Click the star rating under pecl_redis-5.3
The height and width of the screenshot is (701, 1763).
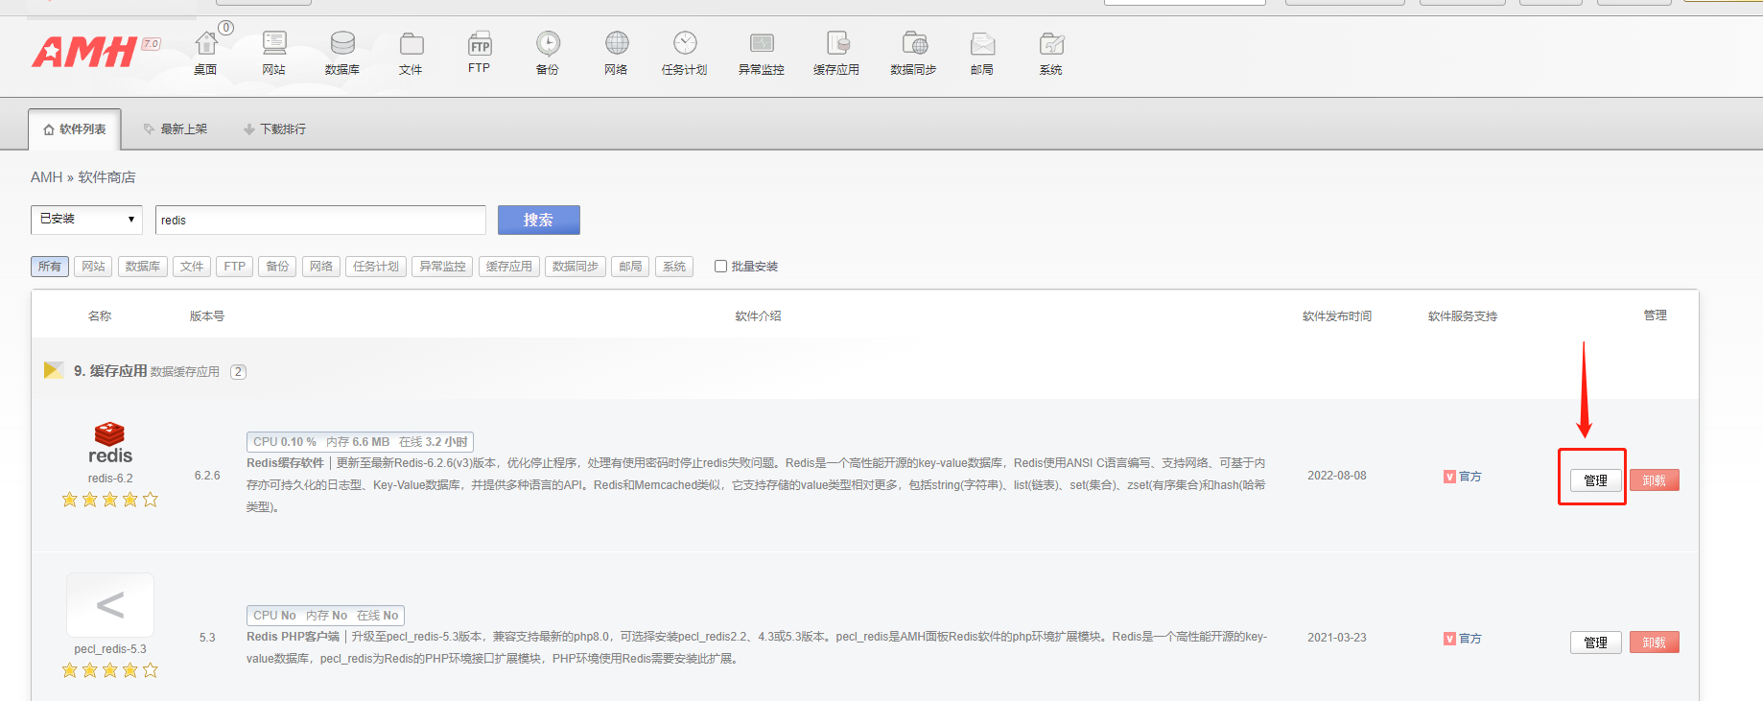[110, 670]
